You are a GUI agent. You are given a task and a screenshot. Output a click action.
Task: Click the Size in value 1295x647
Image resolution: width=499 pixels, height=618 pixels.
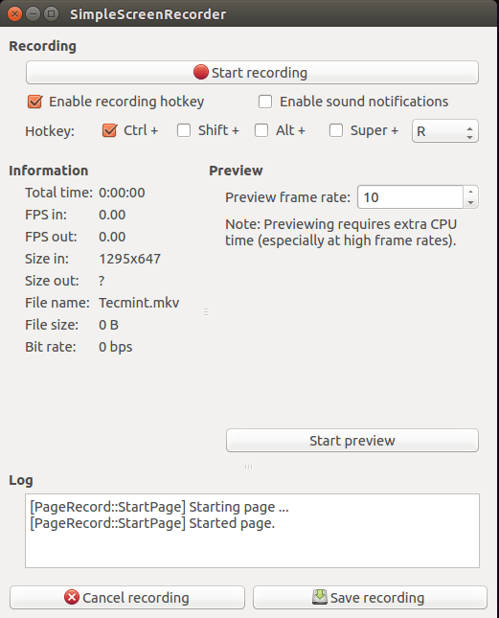point(129,259)
